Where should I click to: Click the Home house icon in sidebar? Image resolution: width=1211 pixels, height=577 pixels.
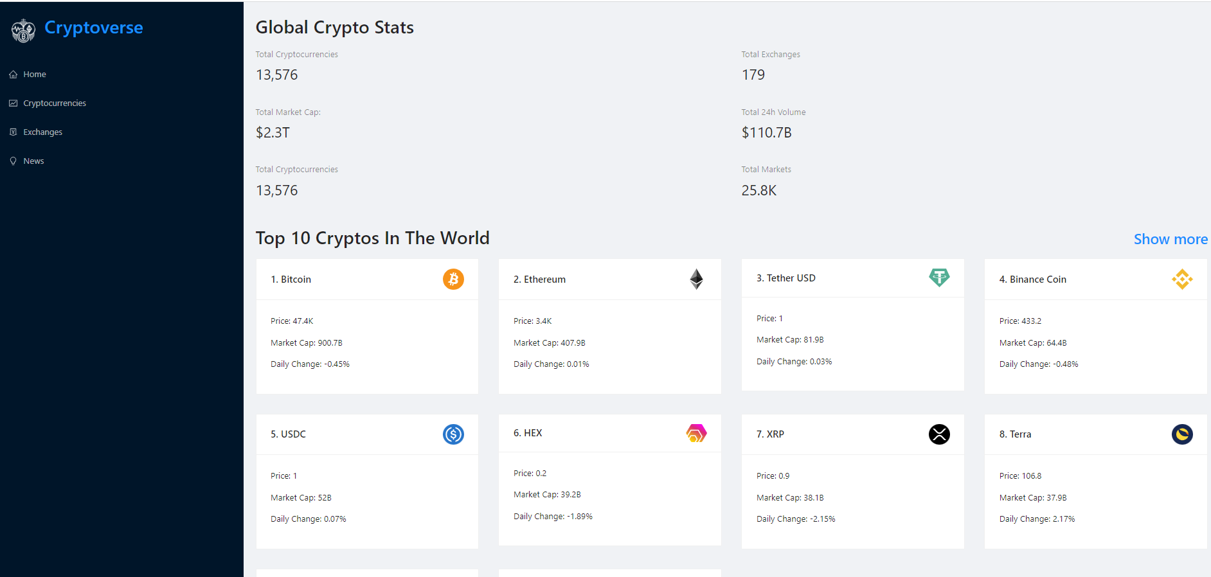[x=13, y=74]
